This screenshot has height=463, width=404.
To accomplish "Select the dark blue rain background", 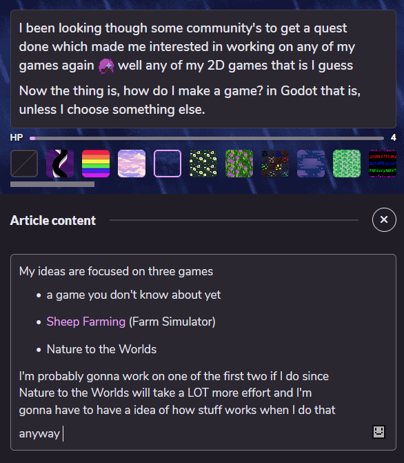I will click(x=168, y=164).
